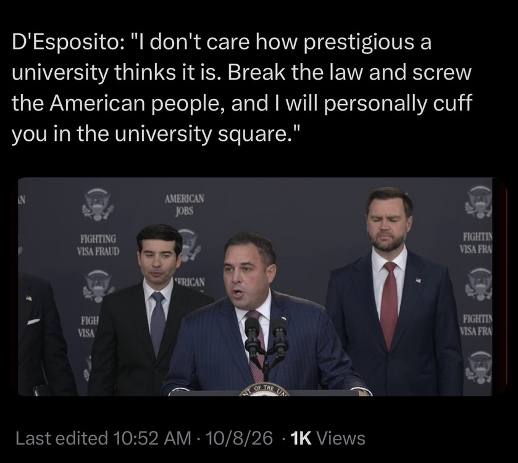Select the D'Esposito quote tweet text

242,88
